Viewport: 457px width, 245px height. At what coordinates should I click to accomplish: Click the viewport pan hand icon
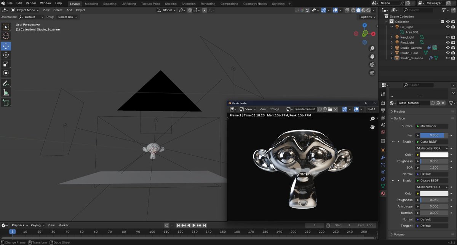372,56
